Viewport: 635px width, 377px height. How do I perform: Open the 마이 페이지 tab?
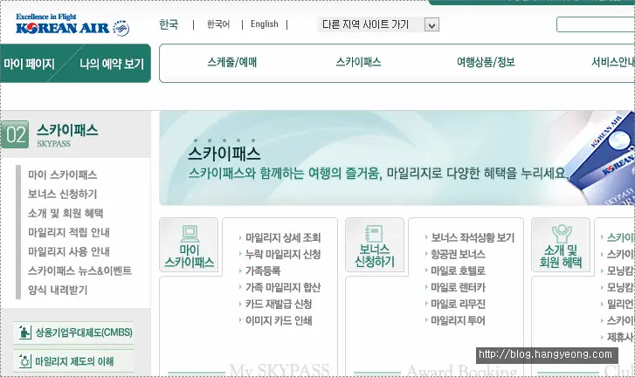(x=29, y=64)
